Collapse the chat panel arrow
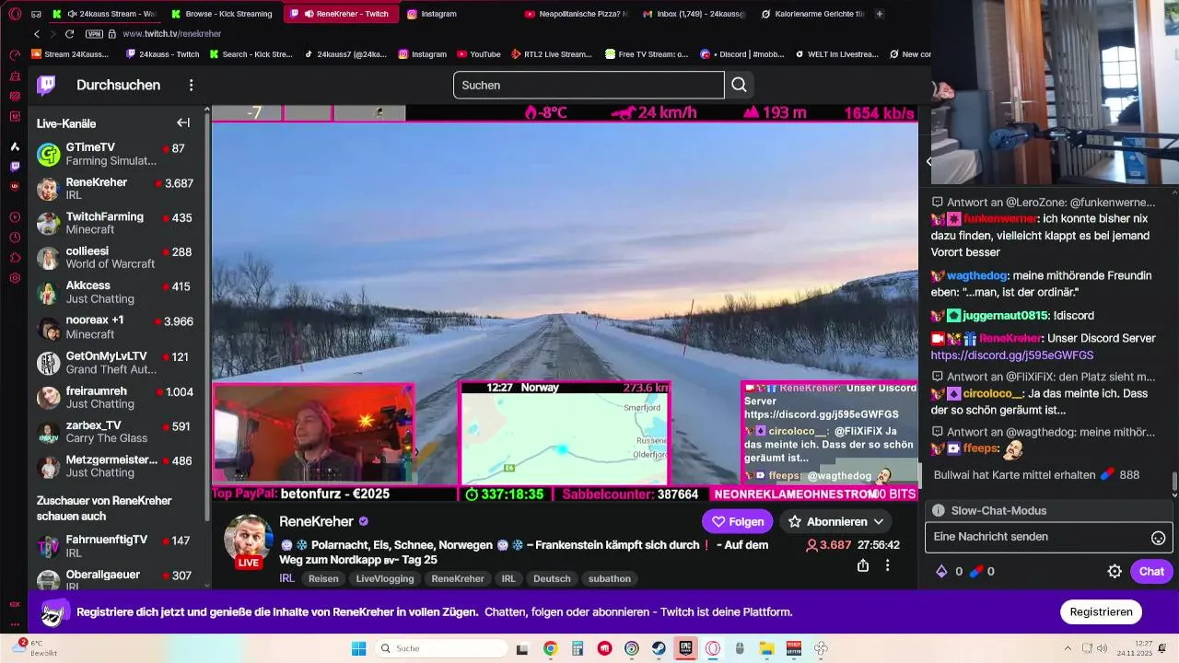 click(928, 161)
